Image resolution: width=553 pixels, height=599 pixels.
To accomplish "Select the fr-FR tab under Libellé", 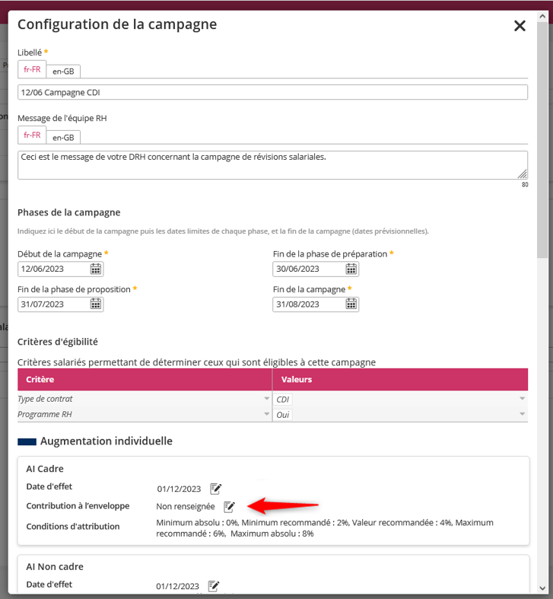I will pyautogui.click(x=32, y=69).
